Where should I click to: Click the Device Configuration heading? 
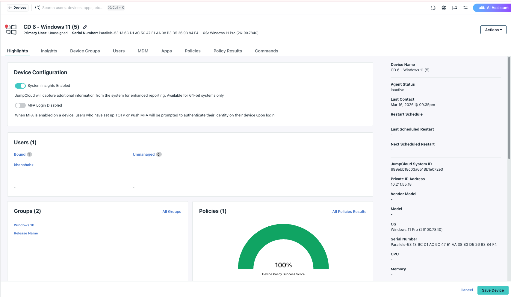[x=40, y=72]
